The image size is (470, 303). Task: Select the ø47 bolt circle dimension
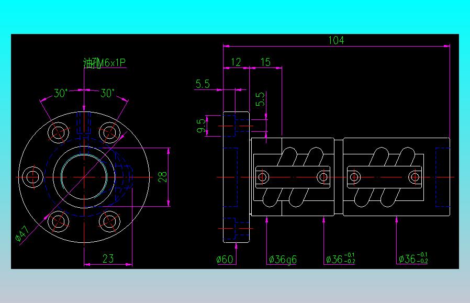point(22,234)
